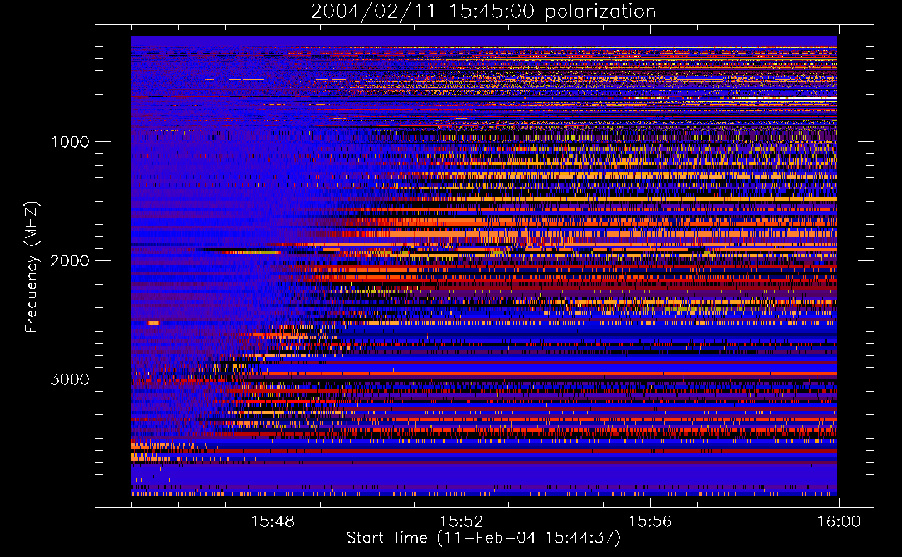Click the 16:00 time tick label
Image resolution: width=902 pixels, height=557 pixels.
click(x=838, y=522)
